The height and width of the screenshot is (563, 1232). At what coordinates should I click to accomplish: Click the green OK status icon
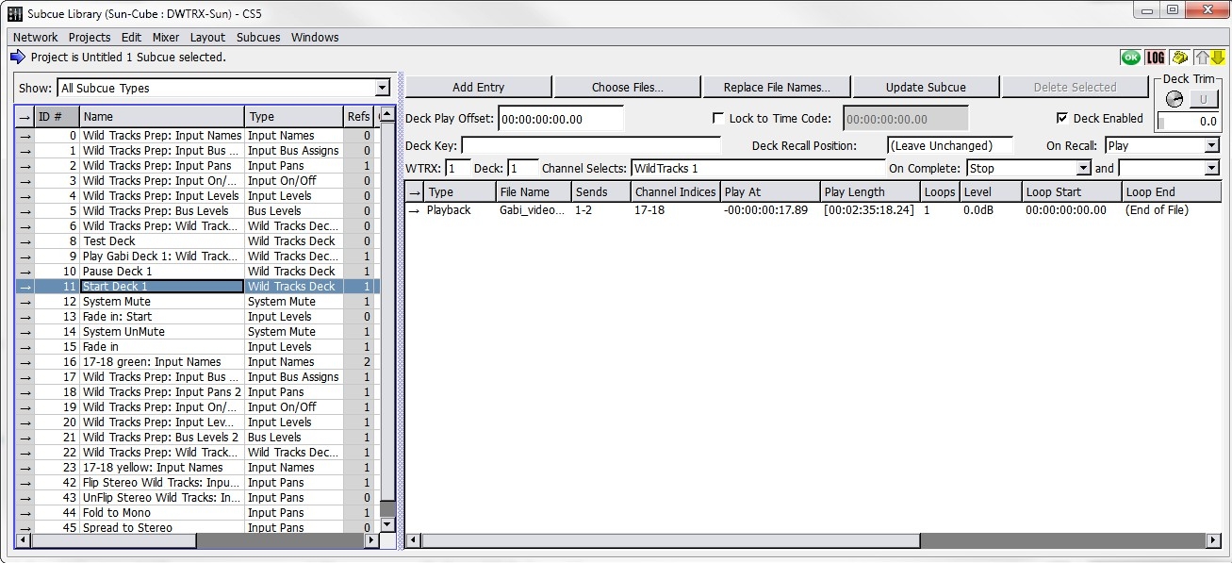coord(1129,58)
